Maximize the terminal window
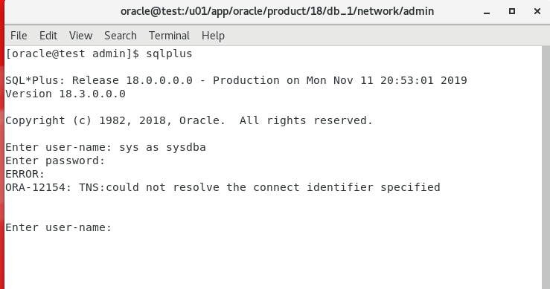This screenshot has height=289, width=550. pyautogui.click(x=512, y=12)
